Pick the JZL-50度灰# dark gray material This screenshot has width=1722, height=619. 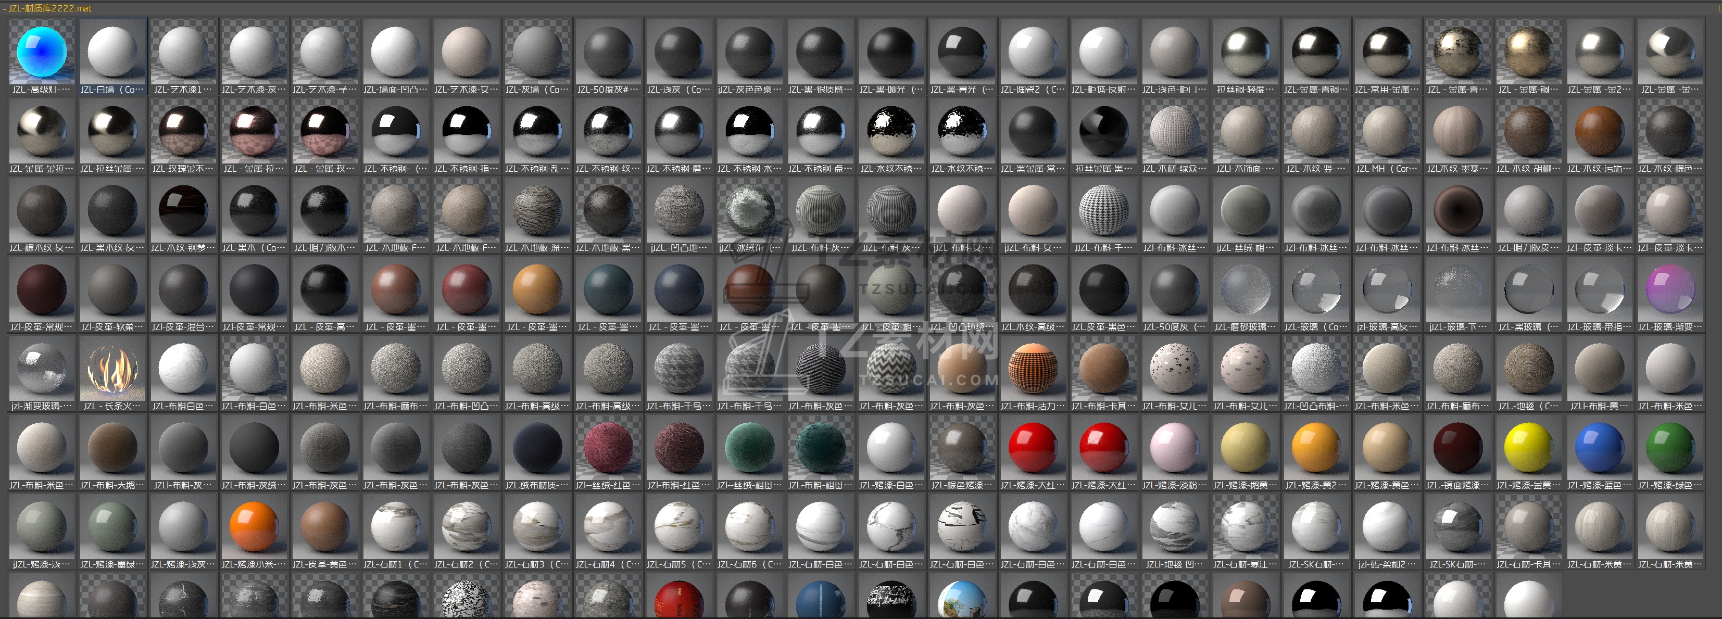608,52
